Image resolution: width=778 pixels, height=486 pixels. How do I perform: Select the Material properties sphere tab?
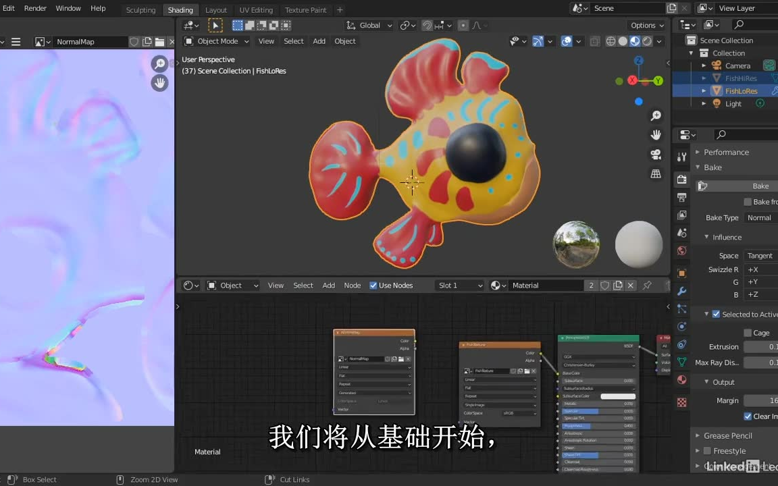[x=681, y=379]
